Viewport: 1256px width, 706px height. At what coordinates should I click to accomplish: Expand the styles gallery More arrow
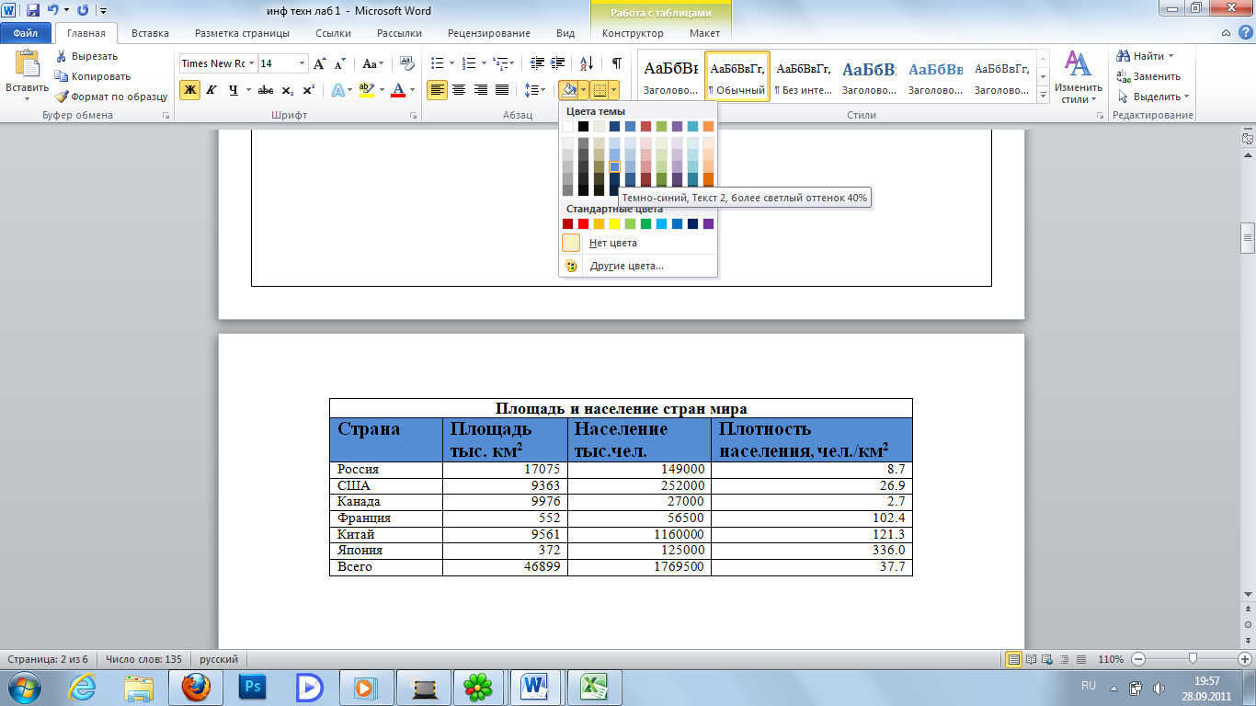coord(1044,94)
